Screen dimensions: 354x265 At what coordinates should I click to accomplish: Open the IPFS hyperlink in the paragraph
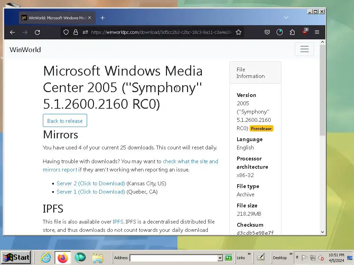[x=118, y=222]
